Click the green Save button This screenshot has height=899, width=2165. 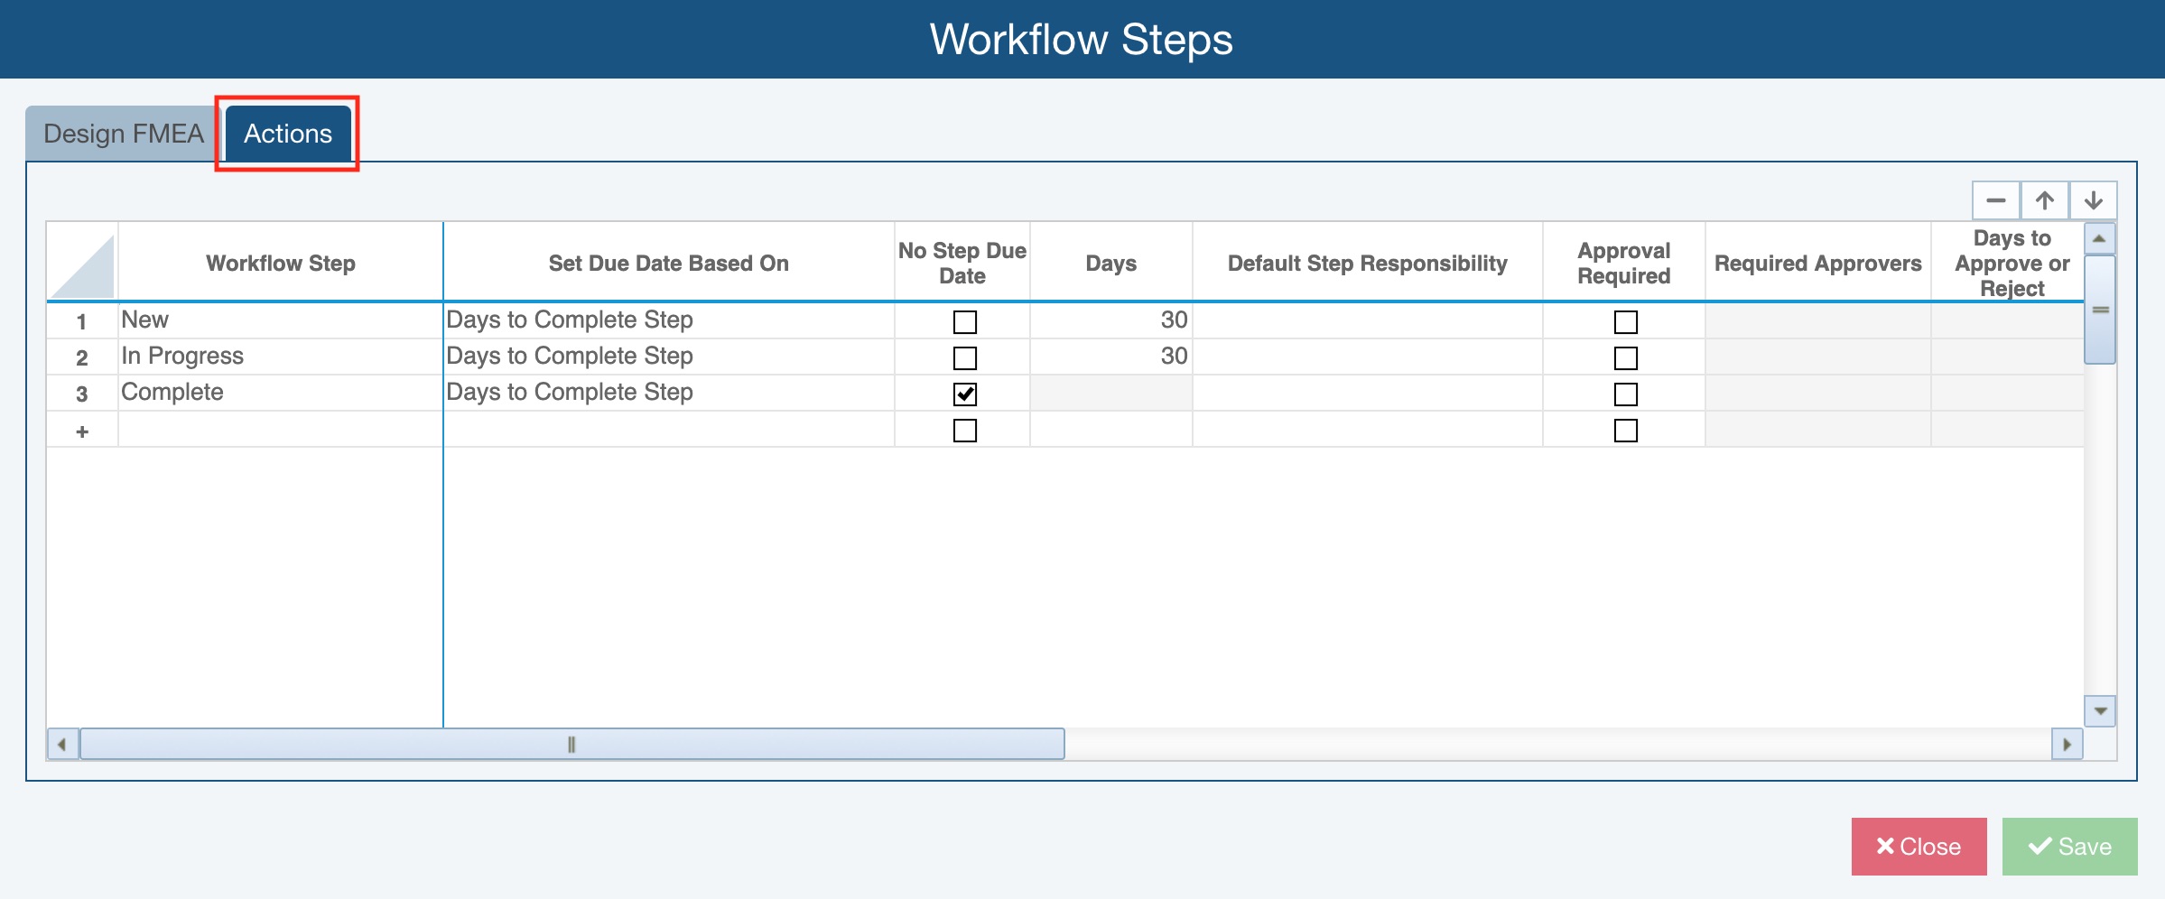pyautogui.click(x=2069, y=847)
